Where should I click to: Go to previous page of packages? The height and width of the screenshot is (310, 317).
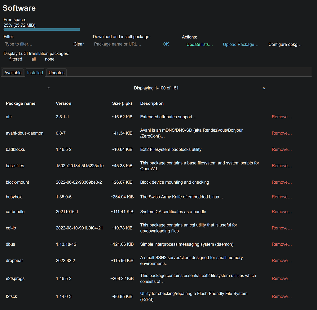[x=49, y=88]
